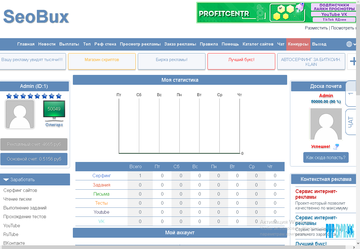Open the side tab labeled "1"

point(351,94)
